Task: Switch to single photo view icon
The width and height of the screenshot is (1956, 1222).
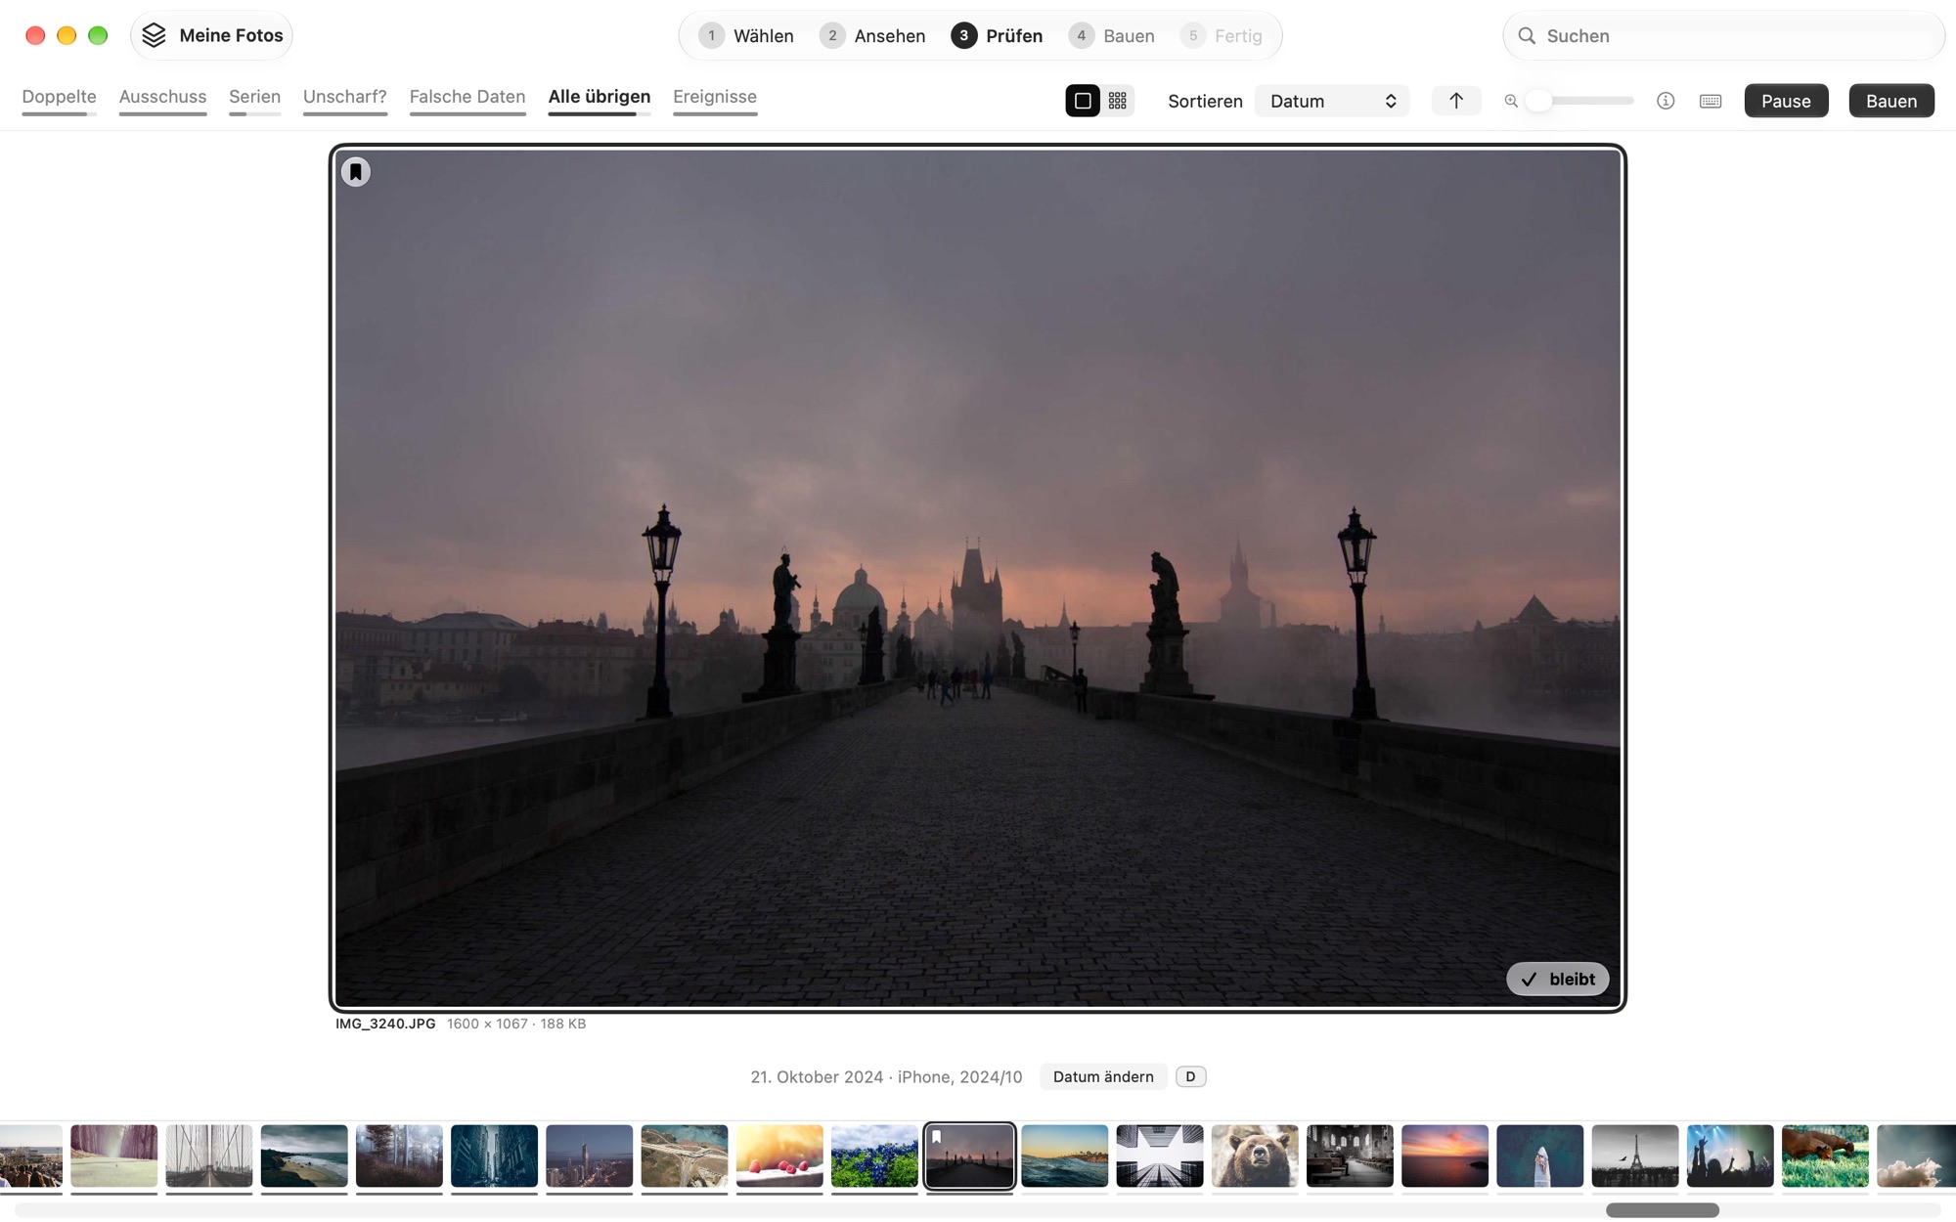Action: 1083,101
